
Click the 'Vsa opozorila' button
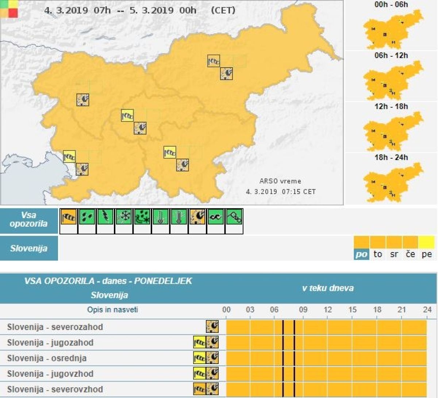[29, 220]
